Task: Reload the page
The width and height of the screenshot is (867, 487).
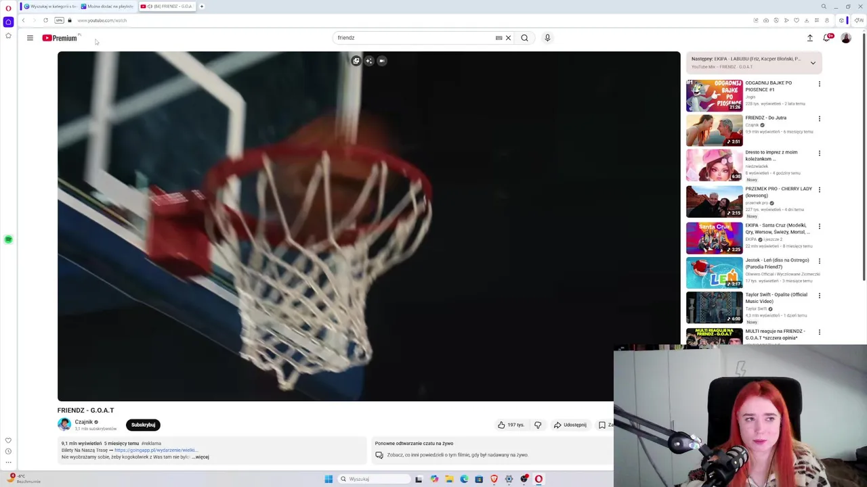Action: click(45, 20)
